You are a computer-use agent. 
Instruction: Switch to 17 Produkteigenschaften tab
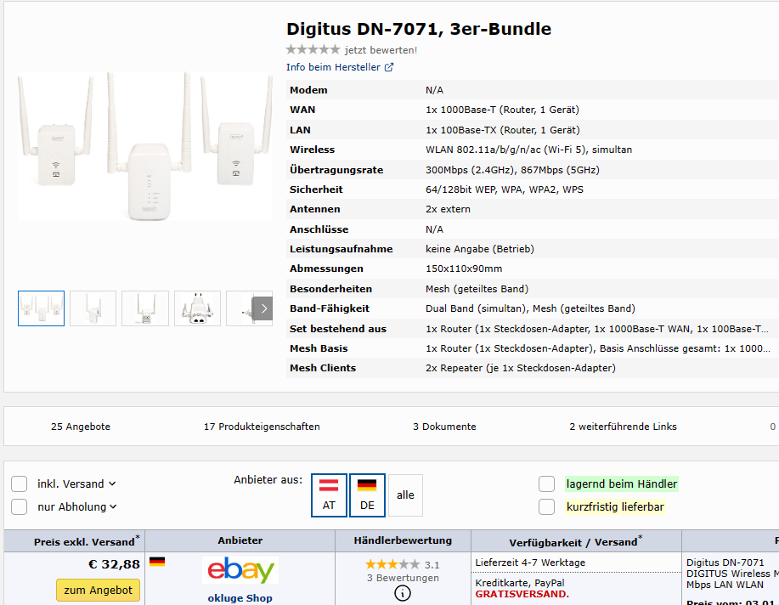(x=262, y=427)
